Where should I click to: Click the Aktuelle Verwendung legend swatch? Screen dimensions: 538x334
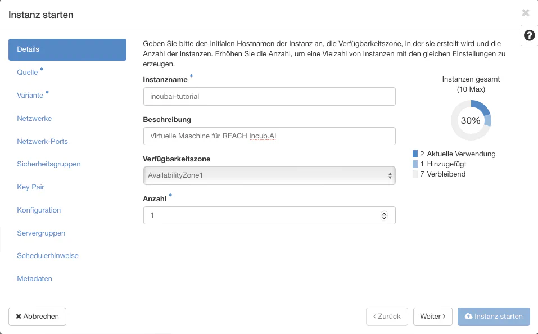click(415, 154)
